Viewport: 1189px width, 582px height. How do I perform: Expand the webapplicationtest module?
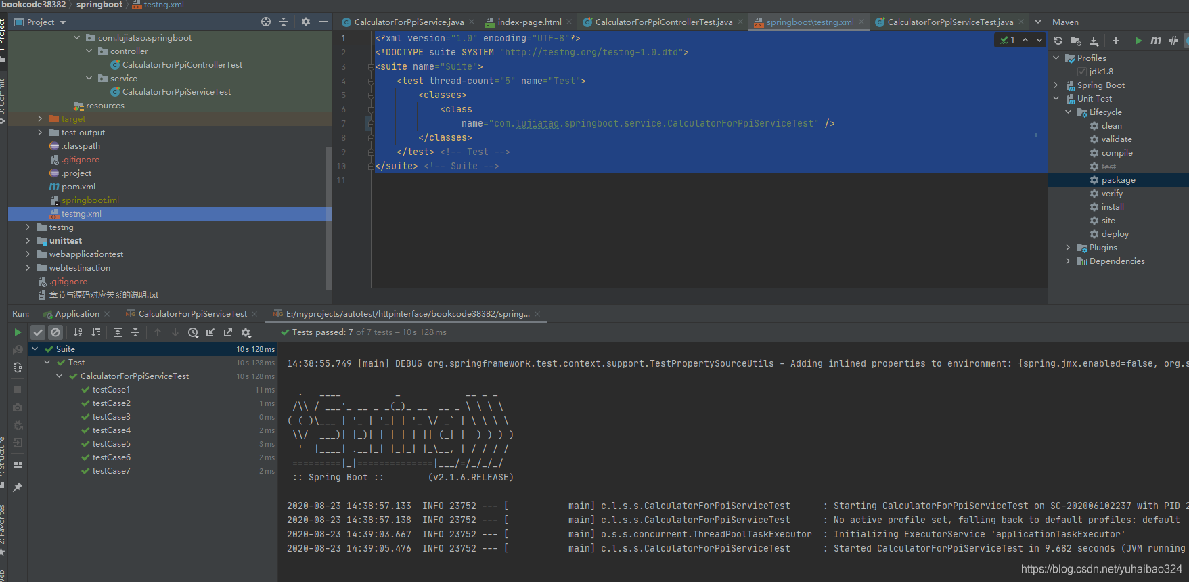[28, 254]
